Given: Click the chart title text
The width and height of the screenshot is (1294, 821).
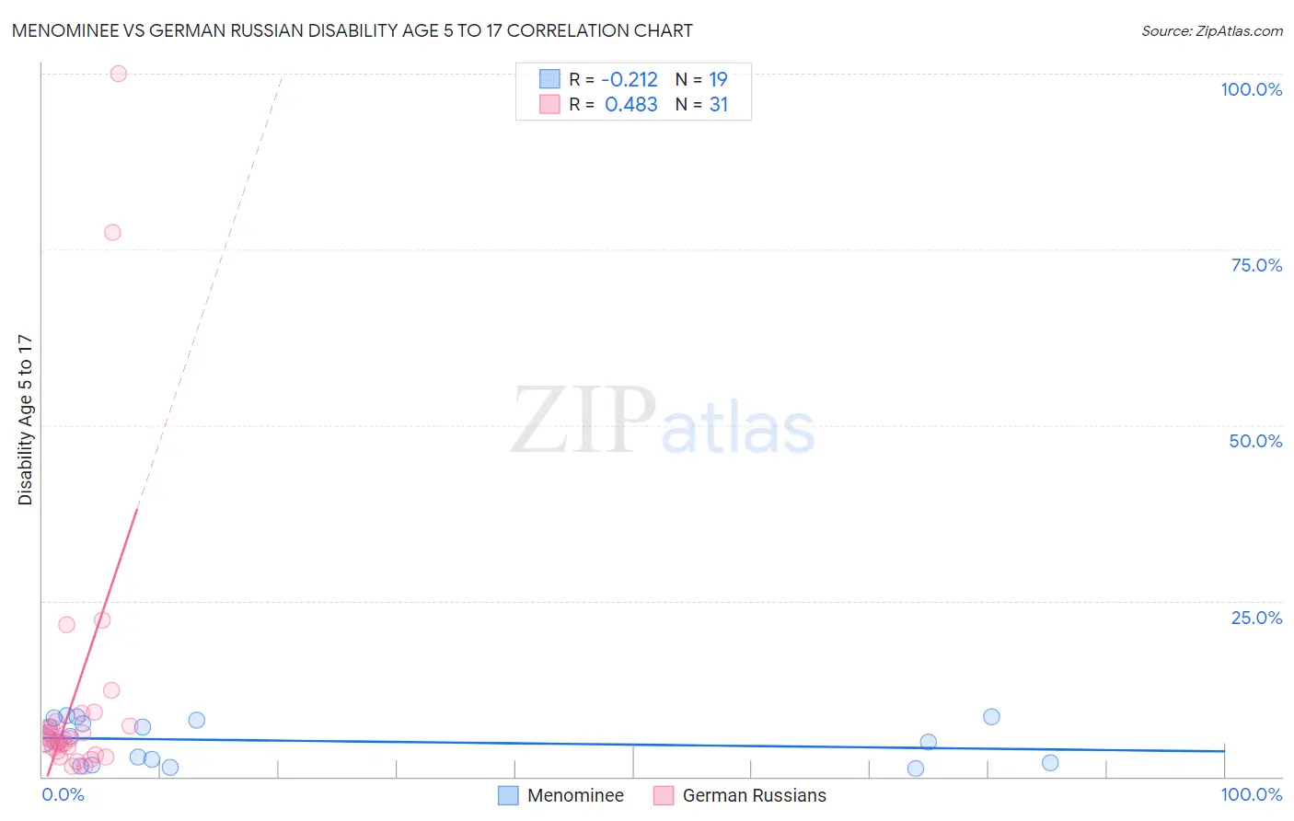Looking at the screenshot, I should coord(352,30).
